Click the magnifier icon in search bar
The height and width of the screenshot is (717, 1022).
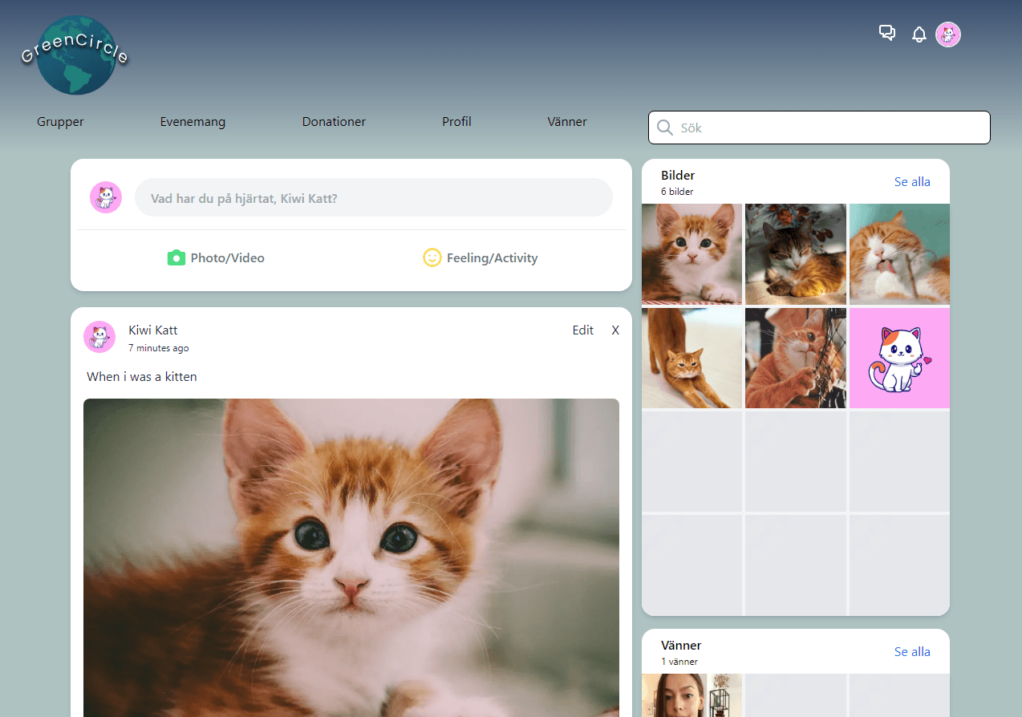pos(665,128)
